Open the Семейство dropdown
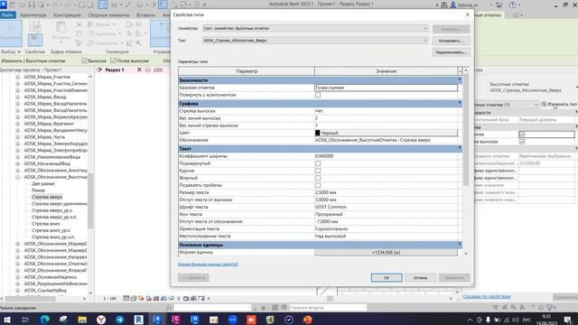 click(x=315, y=28)
